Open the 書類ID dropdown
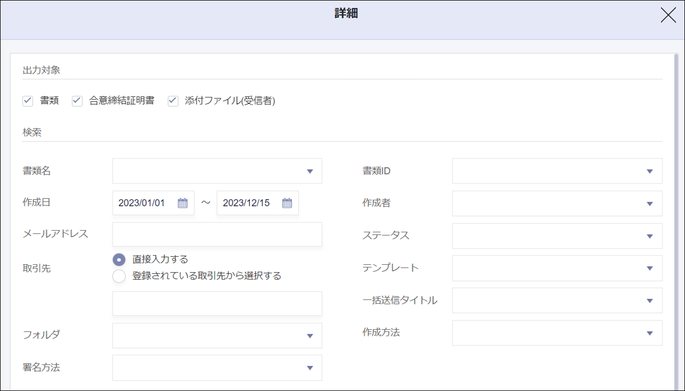Image resolution: width=685 pixels, height=391 pixels. (649, 171)
